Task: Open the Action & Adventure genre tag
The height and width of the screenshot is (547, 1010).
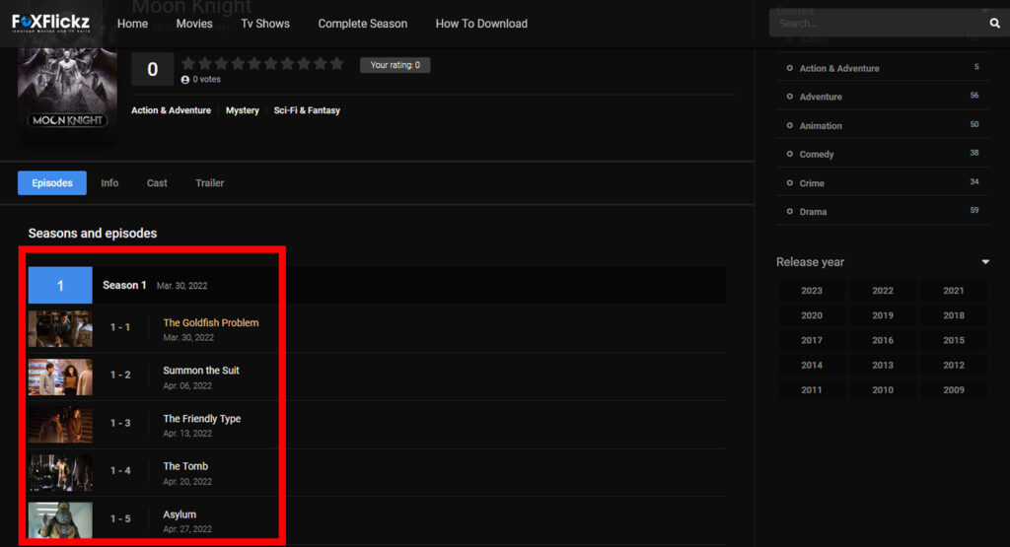Action: tap(172, 110)
